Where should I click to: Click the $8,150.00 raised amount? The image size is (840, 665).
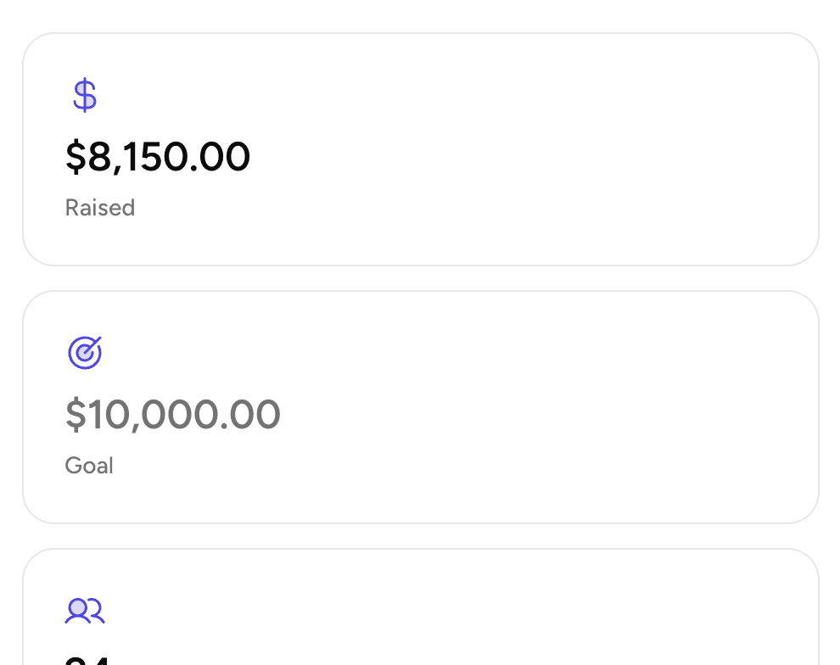(x=158, y=156)
